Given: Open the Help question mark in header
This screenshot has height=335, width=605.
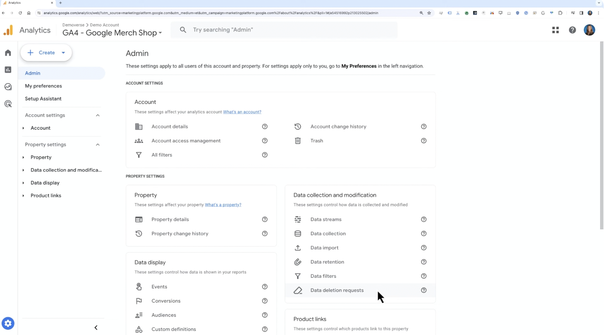Looking at the screenshot, I should (x=572, y=30).
